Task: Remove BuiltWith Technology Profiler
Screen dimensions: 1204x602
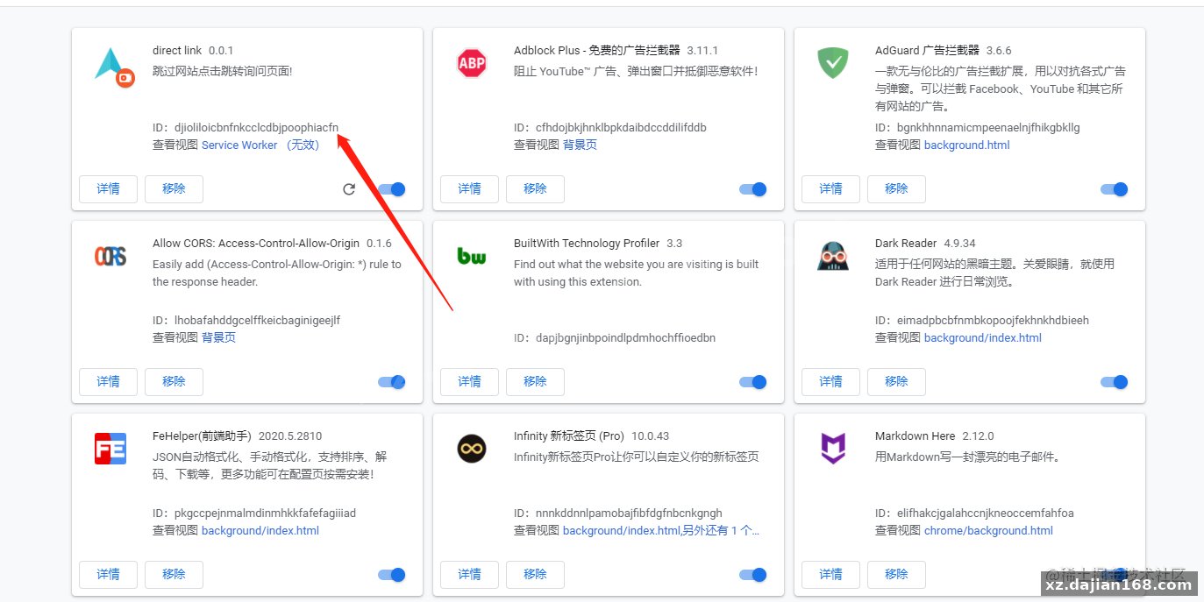Action: 535,382
